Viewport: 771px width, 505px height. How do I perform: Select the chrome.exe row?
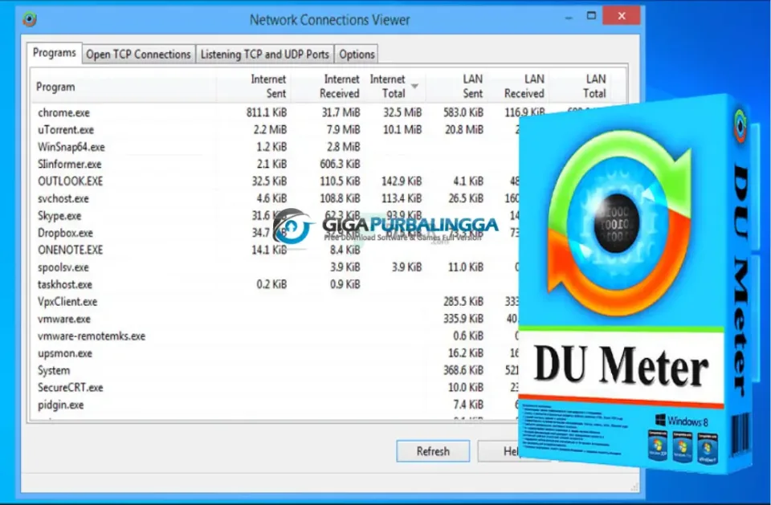click(275, 112)
